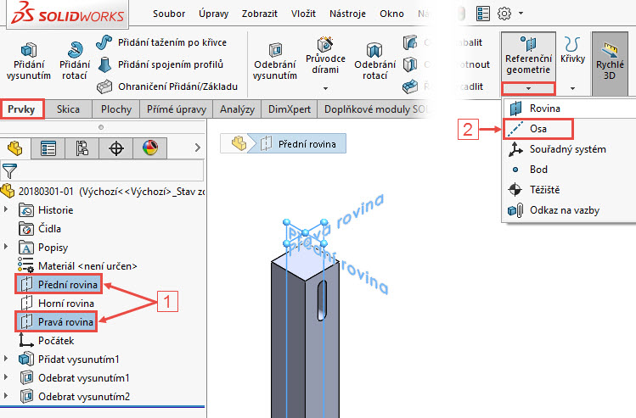Click Ohraničení Přidání/Základu boundary tool
This screenshot has height=418, width=636.
click(167, 86)
